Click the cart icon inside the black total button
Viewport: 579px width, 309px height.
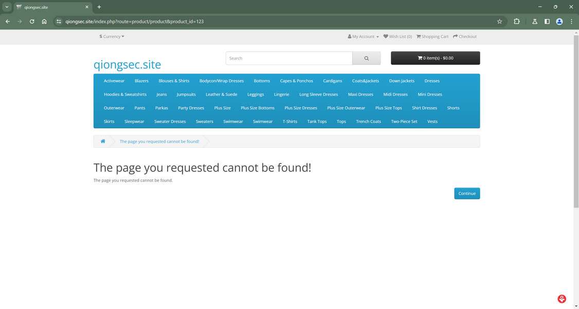click(420, 57)
